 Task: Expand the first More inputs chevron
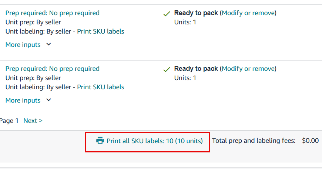tap(48, 44)
